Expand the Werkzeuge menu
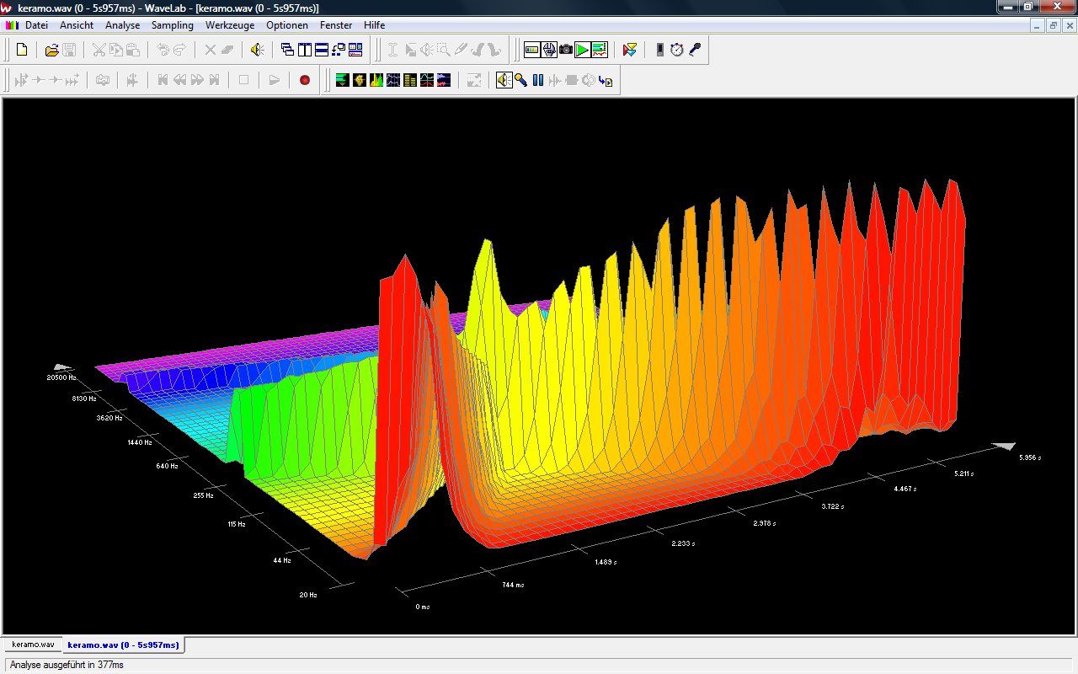 click(230, 25)
